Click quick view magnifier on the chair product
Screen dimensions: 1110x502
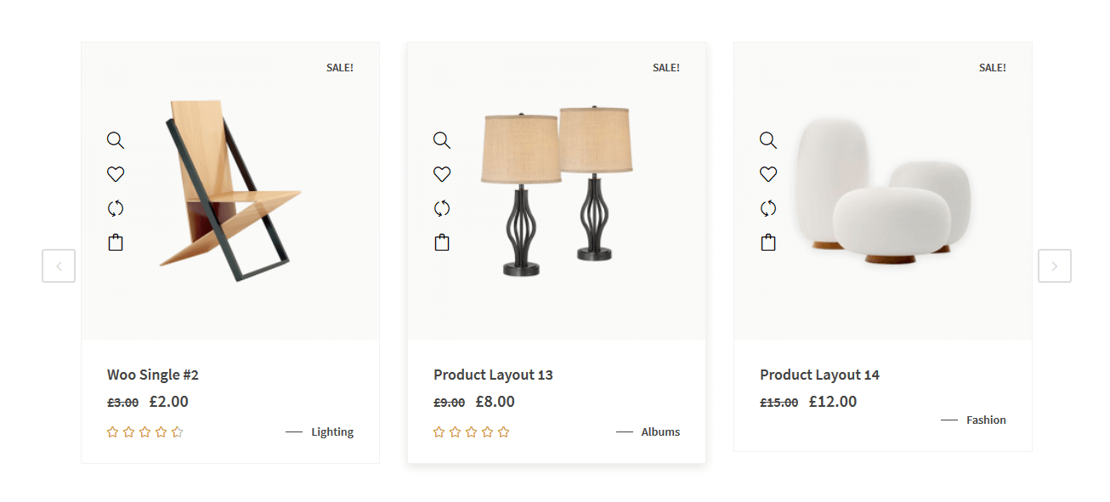pyautogui.click(x=116, y=140)
